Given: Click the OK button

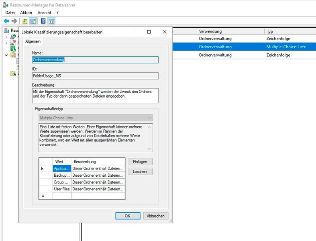Looking at the screenshot, I should [x=128, y=216].
